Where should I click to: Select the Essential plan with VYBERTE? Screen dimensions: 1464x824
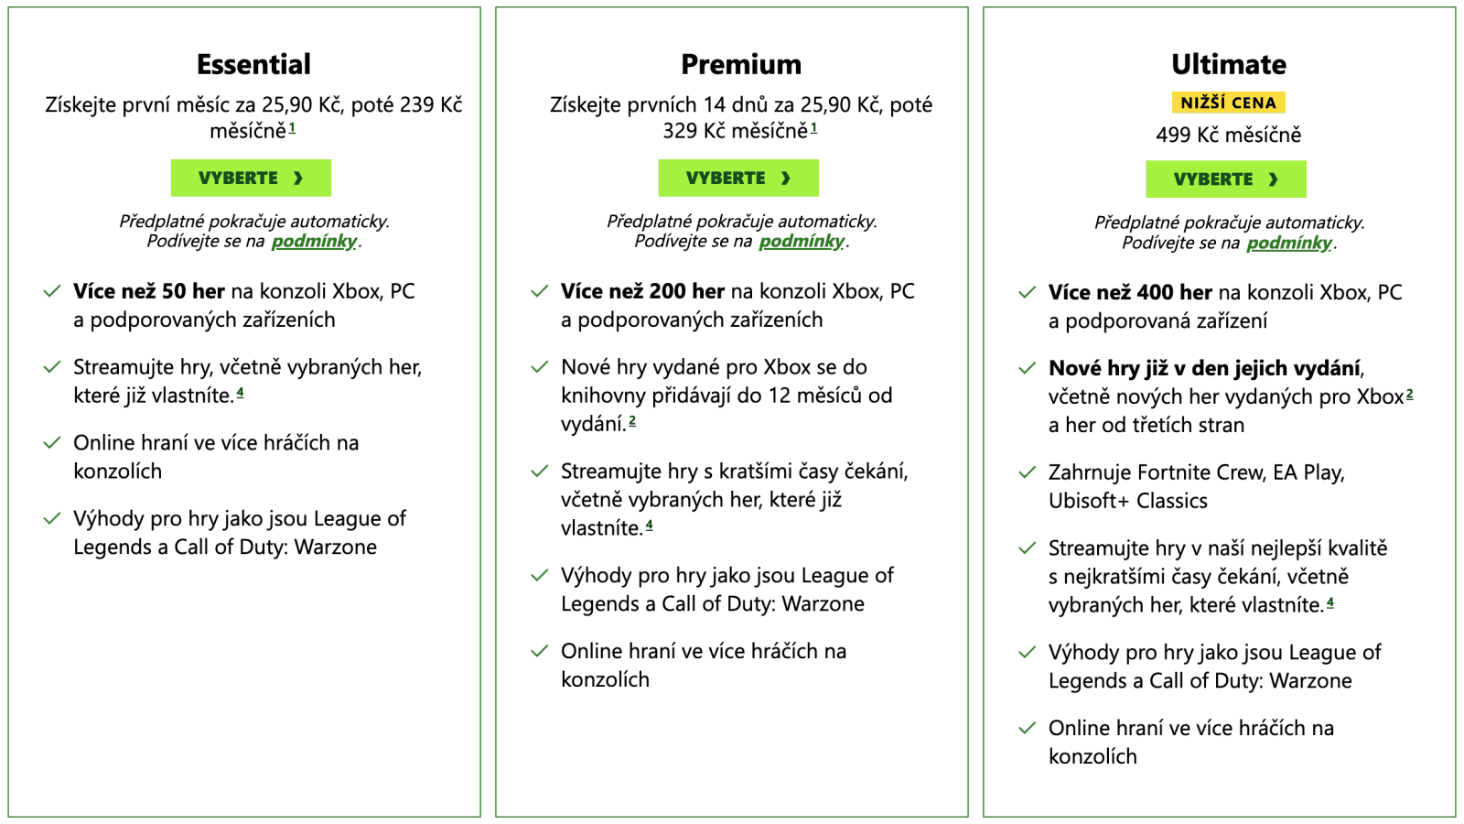[251, 178]
